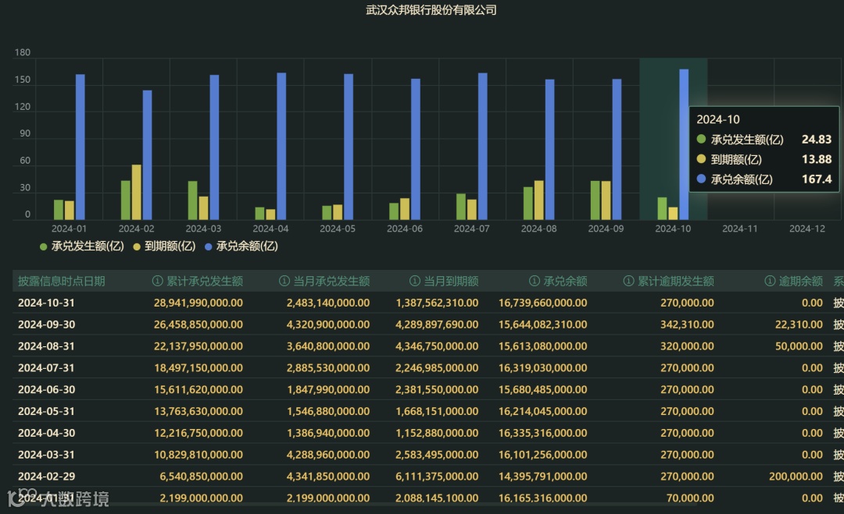844x514 pixels.
Task: Click info icon beside 累计逾期发生额 header
Action: coord(628,281)
